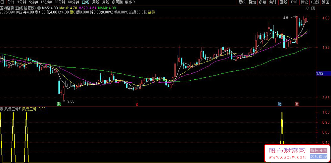Switch to the 5分钟 chart period

pos(33,2)
